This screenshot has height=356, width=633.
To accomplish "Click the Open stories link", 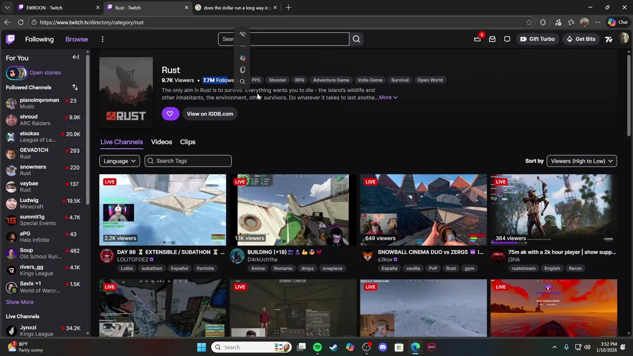I will click(x=45, y=73).
